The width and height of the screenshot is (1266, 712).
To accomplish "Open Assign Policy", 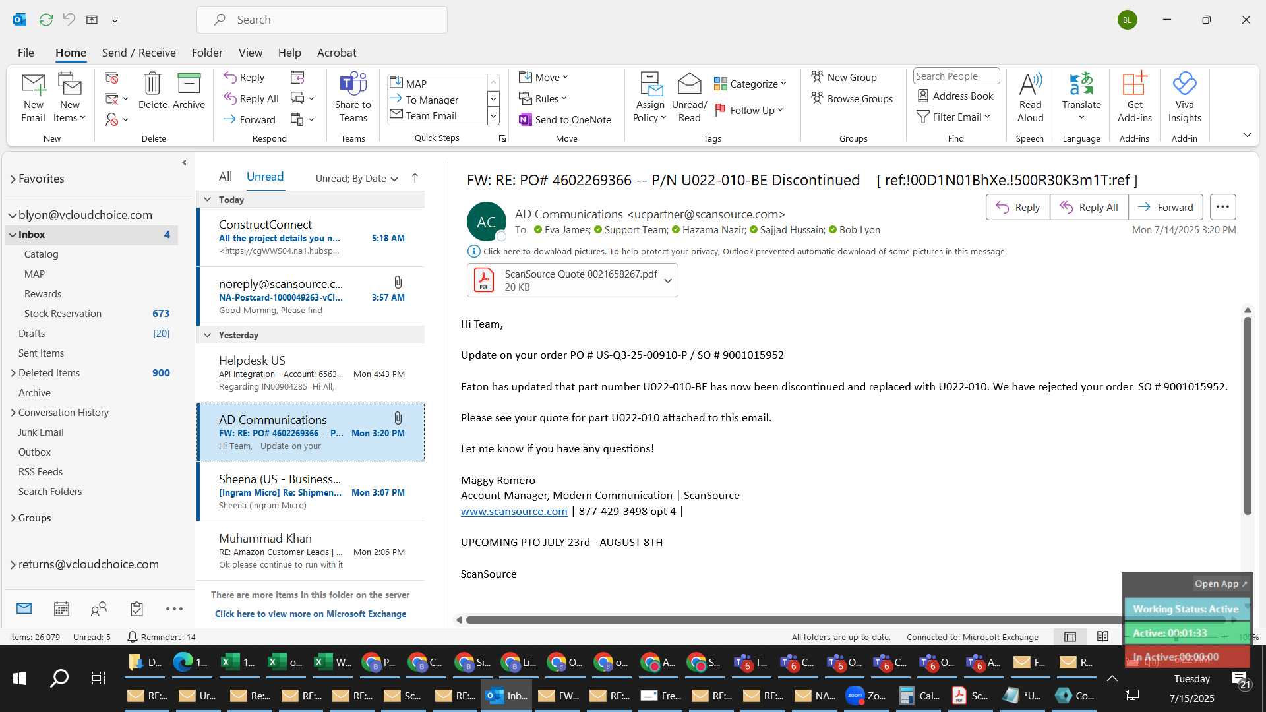I will [x=650, y=97].
